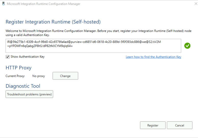Select the 'No proxy' current proxy value
The image size is (198, 138).
tap(39, 76)
